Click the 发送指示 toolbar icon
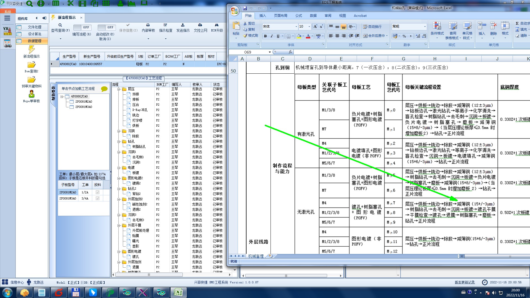Screen dimensions: 530x298 (183, 25)
